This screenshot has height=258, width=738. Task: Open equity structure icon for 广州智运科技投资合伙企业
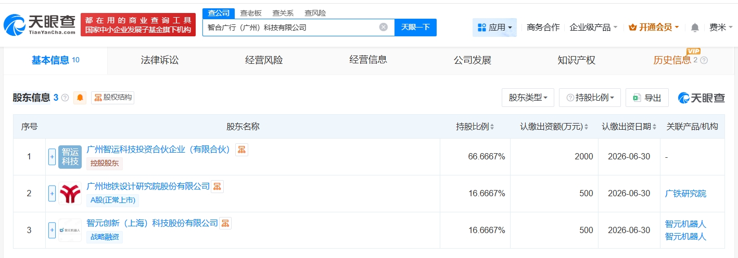coord(241,150)
